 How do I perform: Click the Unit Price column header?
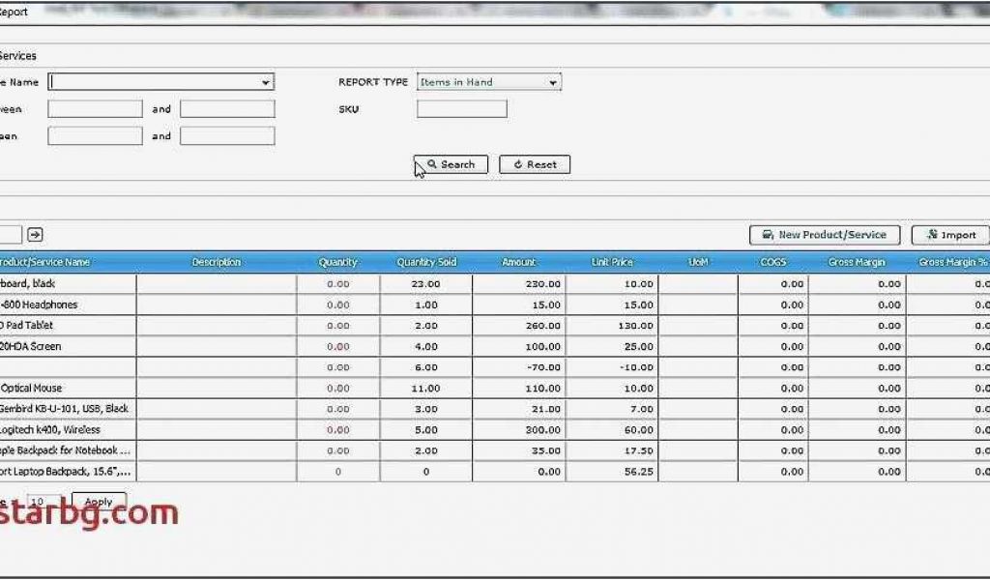612,262
